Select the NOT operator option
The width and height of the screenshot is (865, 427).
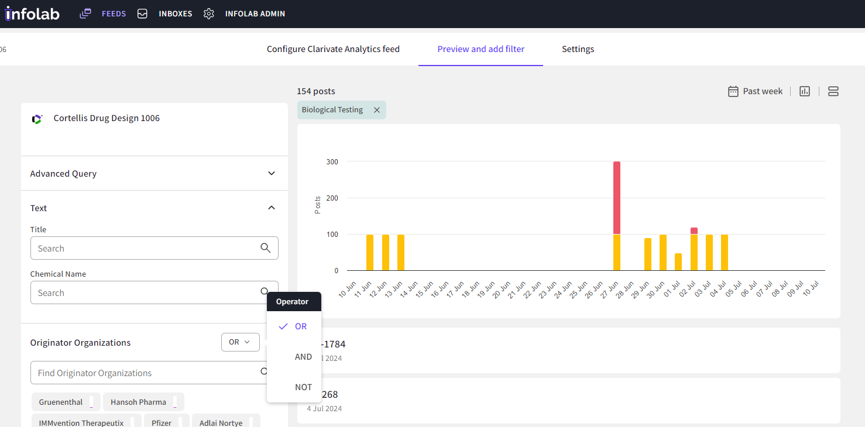click(x=303, y=387)
